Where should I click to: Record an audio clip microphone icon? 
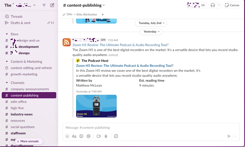click(x=106, y=136)
